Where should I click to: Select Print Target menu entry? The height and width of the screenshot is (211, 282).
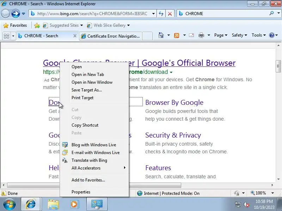(x=94, y=98)
